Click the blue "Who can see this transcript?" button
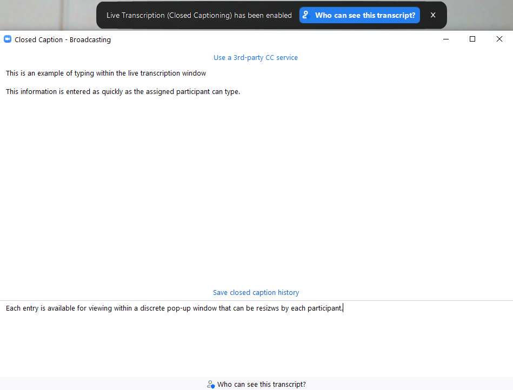This screenshot has width=513, height=390. pos(359,15)
